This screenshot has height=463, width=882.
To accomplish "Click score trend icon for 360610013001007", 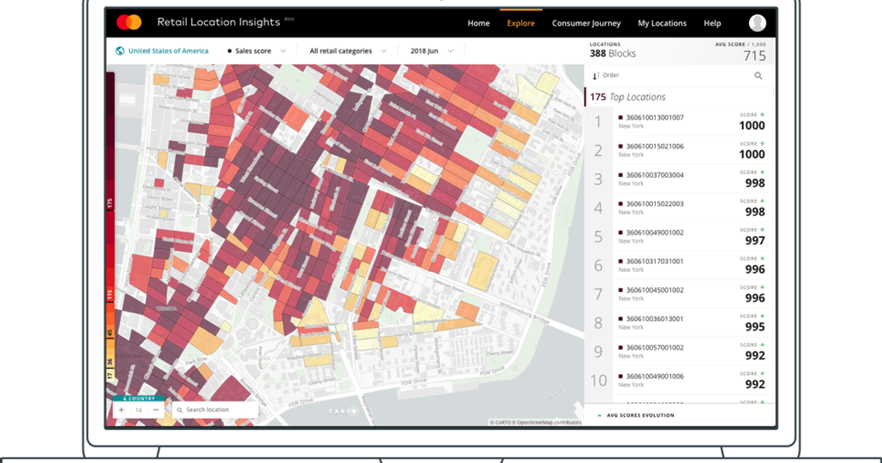I will click(762, 115).
